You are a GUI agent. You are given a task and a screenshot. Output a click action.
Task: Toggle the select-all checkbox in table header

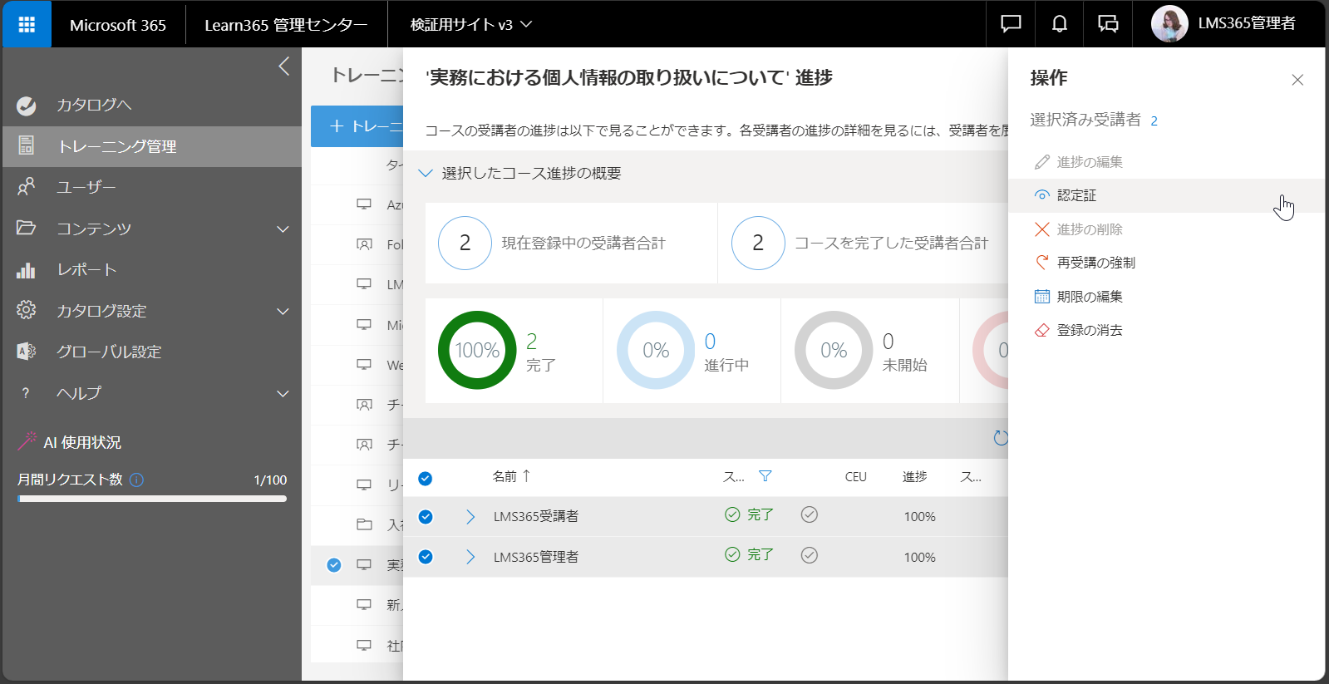[425, 478]
